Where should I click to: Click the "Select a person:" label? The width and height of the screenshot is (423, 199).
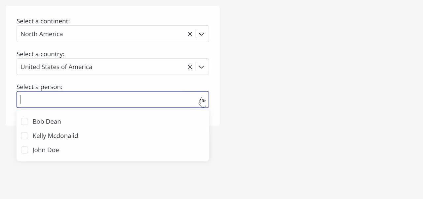[39, 87]
